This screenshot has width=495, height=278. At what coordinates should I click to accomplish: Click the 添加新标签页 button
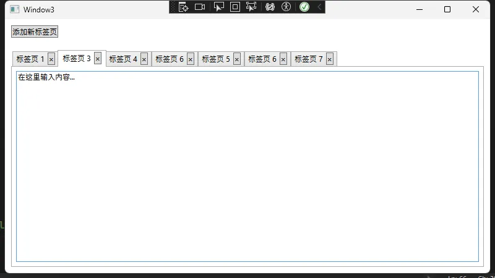pyautogui.click(x=35, y=32)
